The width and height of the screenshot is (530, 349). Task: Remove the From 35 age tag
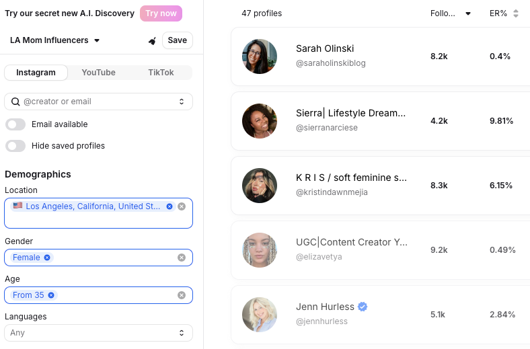pyautogui.click(x=51, y=295)
